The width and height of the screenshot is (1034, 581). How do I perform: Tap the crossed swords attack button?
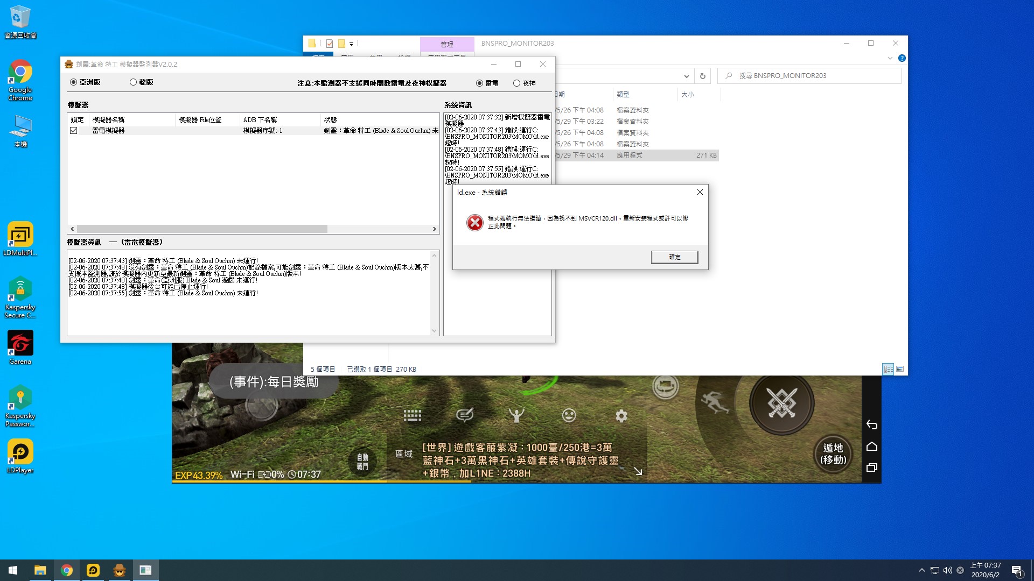[x=781, y=403]
